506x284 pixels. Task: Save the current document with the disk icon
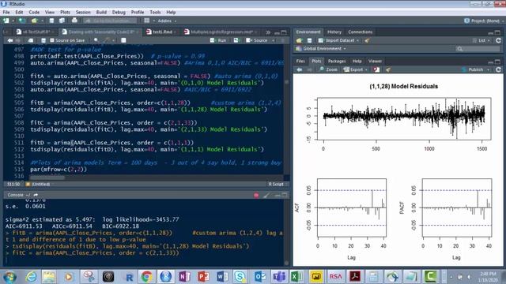(x=51, y=21)
